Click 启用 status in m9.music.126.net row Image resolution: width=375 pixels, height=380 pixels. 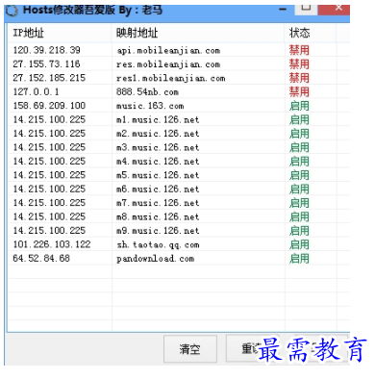299,231
